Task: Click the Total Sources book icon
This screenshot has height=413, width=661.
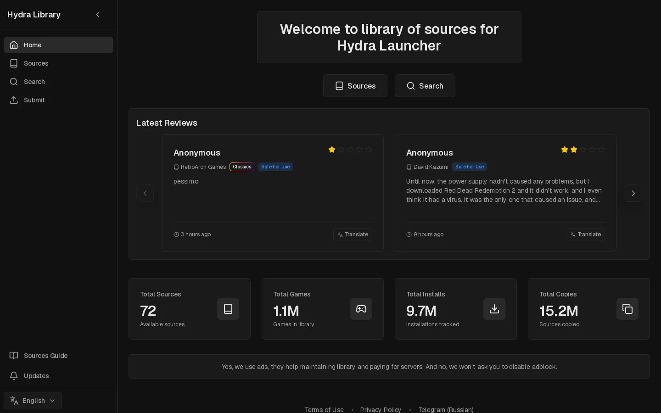Action: [x=228, y=309]
